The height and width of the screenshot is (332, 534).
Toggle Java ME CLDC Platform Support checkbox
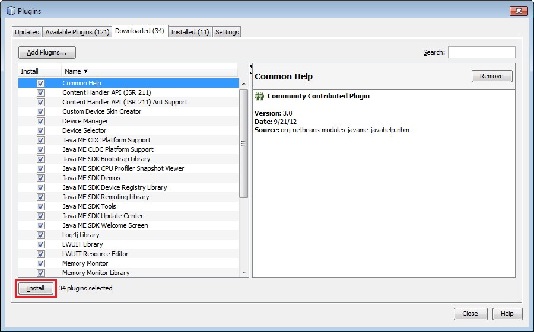[x=40, y=149]
